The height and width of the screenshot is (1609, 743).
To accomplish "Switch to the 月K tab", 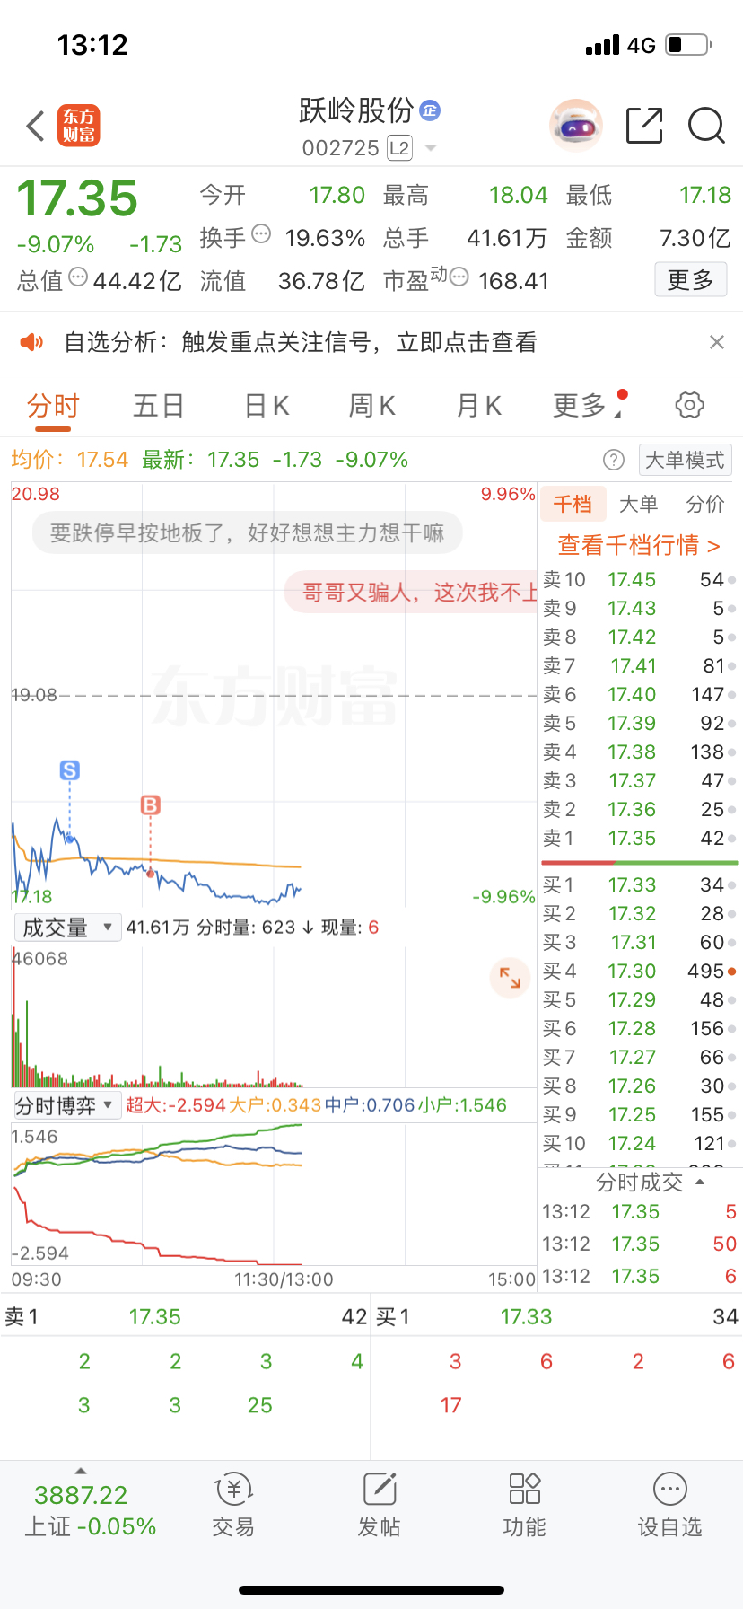I will click(x=479, y=406).
